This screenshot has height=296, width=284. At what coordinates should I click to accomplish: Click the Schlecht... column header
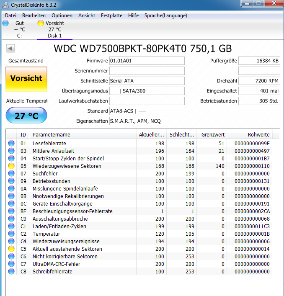click(x=182, y=134)
